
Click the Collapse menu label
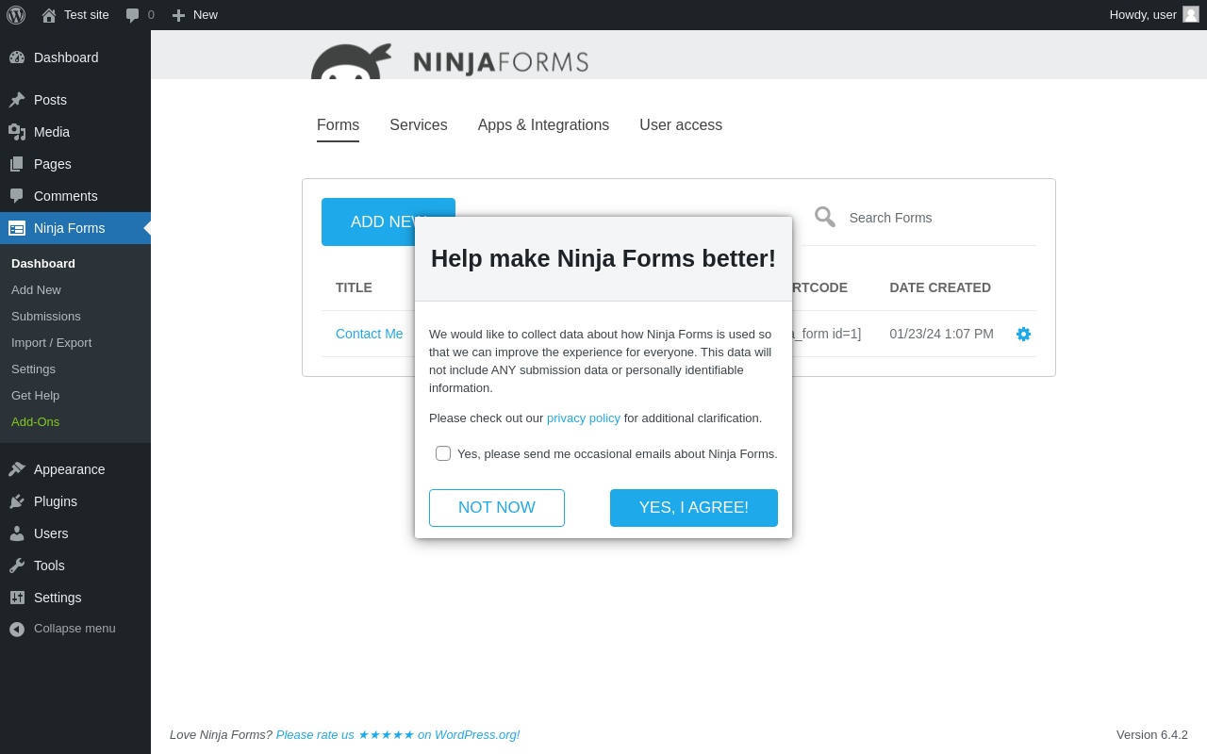coord(74,629)
